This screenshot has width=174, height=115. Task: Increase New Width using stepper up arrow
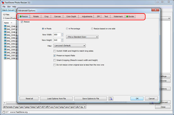click(62, 34)
